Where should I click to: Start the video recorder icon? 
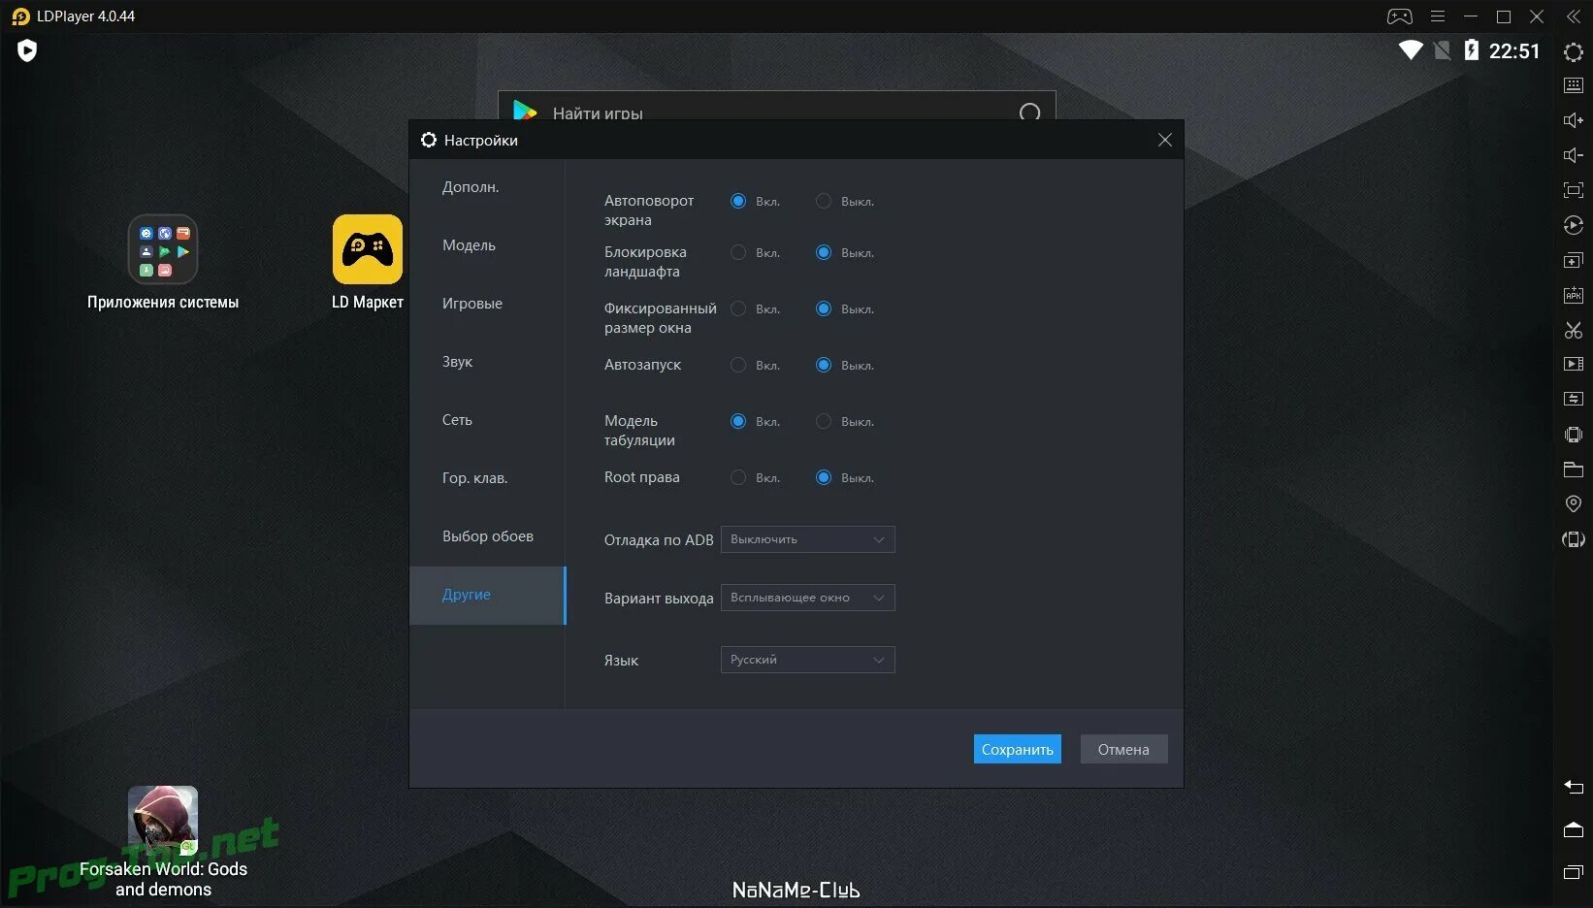click(x=1574, y=364)
